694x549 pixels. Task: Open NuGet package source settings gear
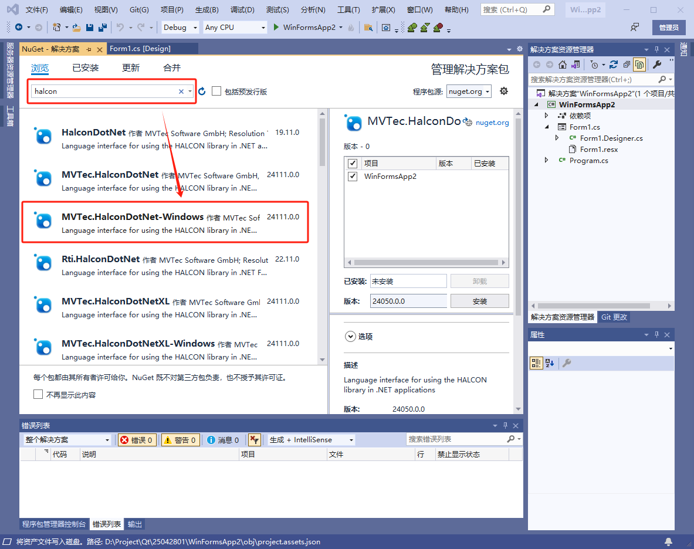[503, 91]
